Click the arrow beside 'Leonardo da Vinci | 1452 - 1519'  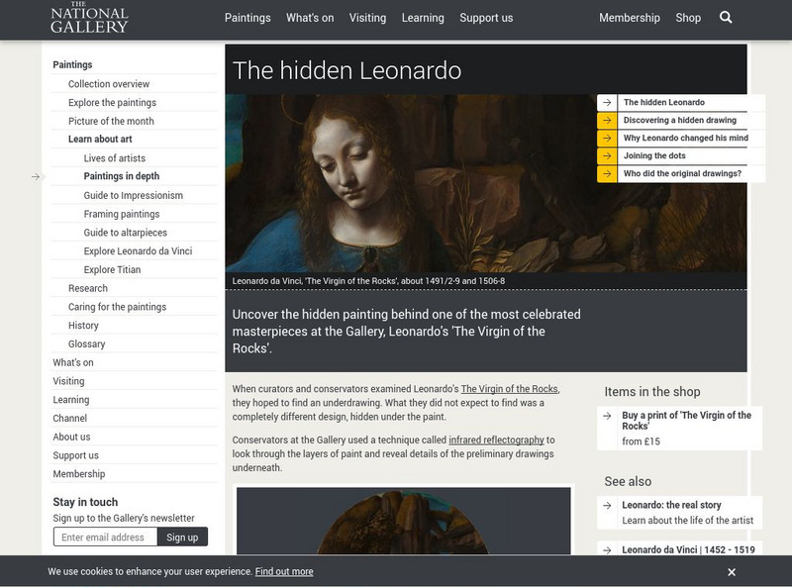(607, 548)
